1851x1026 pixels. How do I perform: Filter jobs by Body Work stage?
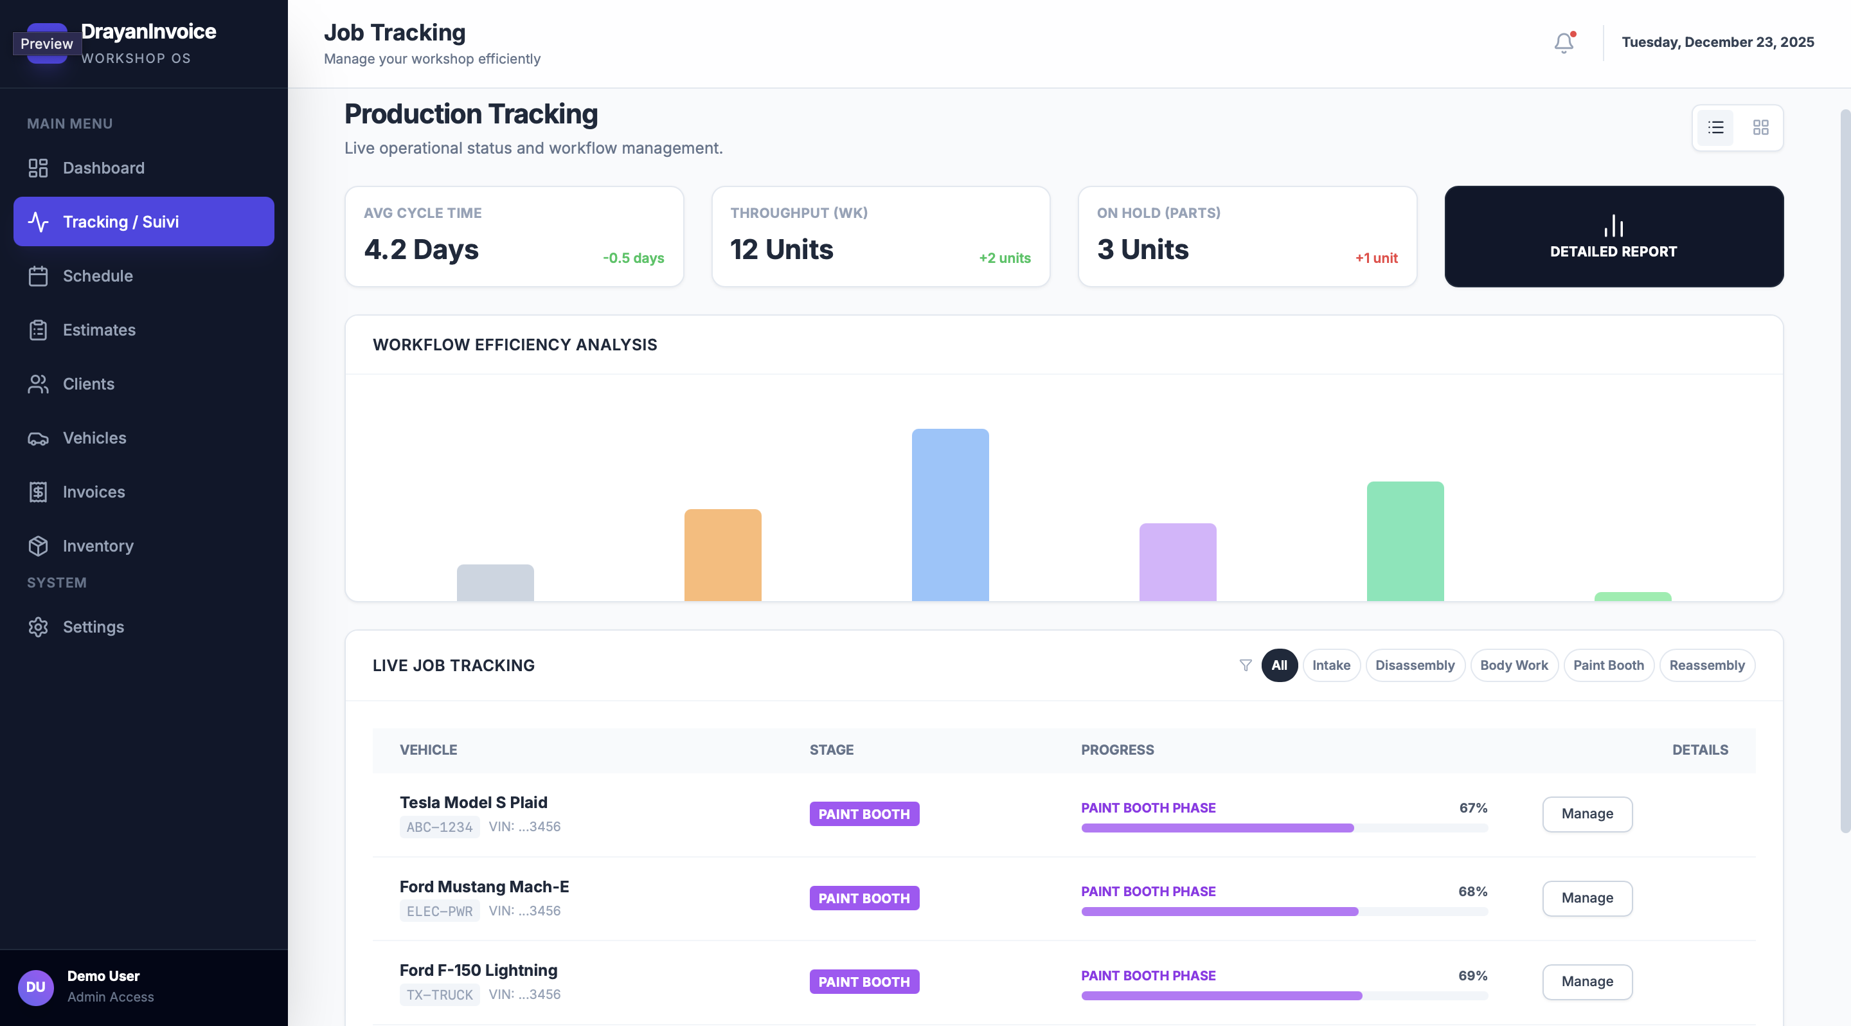coord(1514,665)
